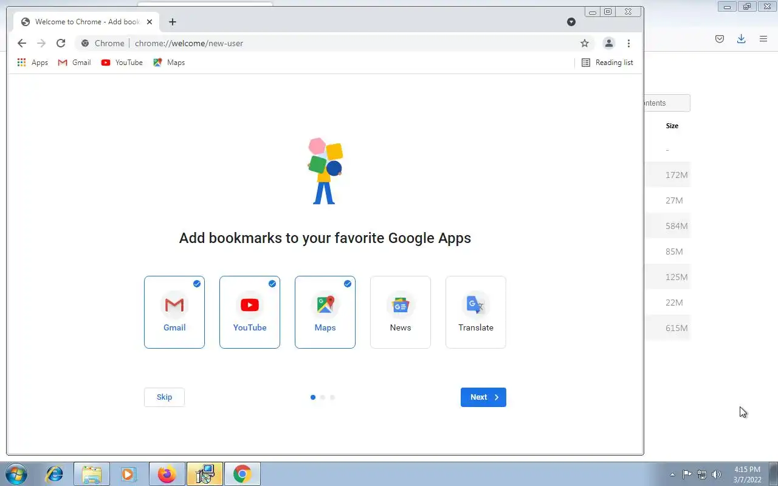
Task: Click the 85M size cell in Firefox
Action: pos(674,252)
